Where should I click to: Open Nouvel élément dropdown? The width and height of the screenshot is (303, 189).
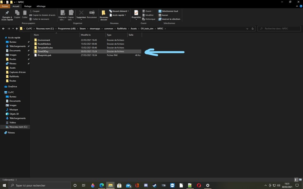119,11
